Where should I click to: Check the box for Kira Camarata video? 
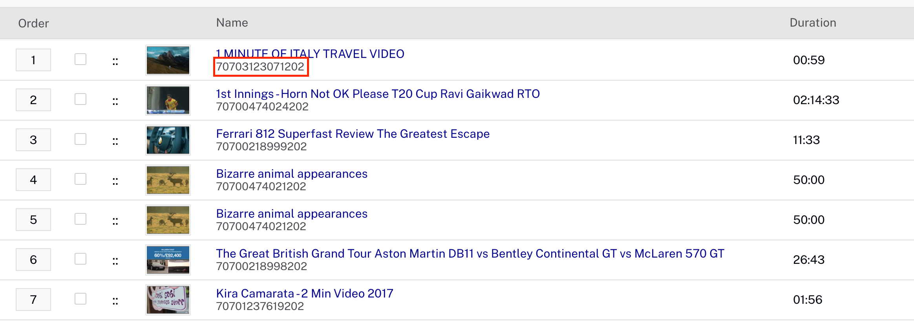coord(80,299)
